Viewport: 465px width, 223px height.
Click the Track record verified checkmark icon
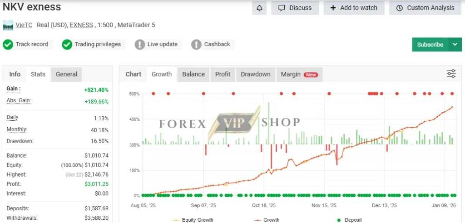pyautogui.click(x=8, y=45)
